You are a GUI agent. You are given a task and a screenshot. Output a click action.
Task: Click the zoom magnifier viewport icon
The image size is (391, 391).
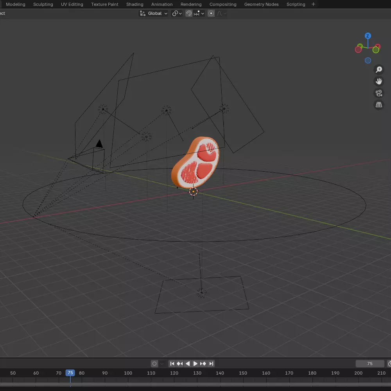(379, 69)
